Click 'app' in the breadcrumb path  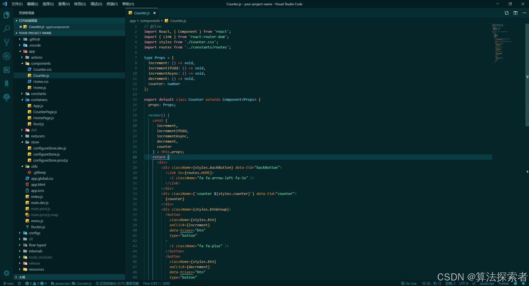pos(133,21)
